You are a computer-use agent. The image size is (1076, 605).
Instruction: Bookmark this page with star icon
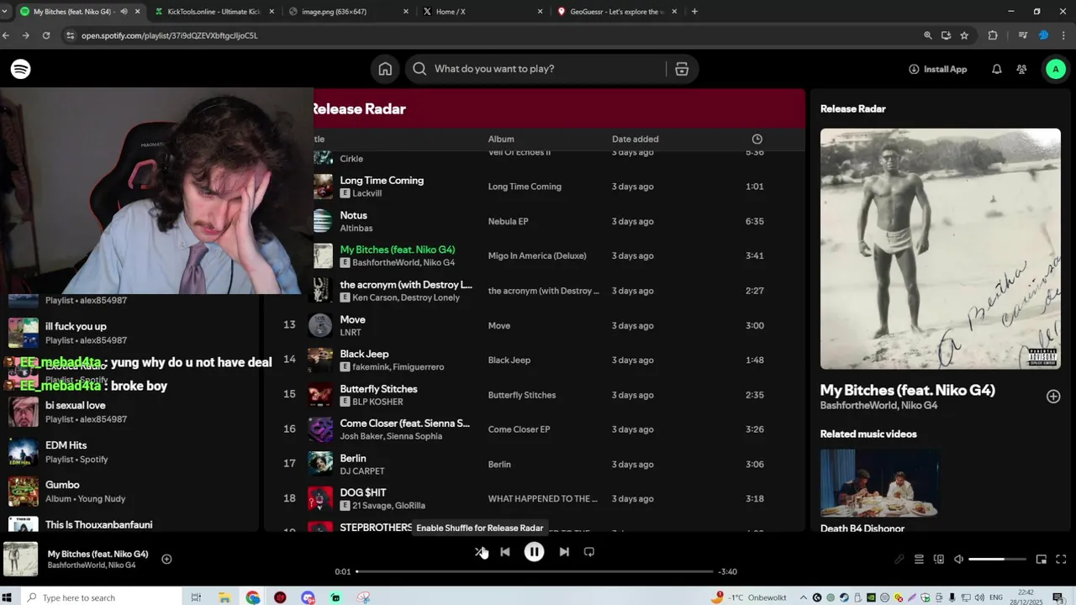tap(964, 35)
